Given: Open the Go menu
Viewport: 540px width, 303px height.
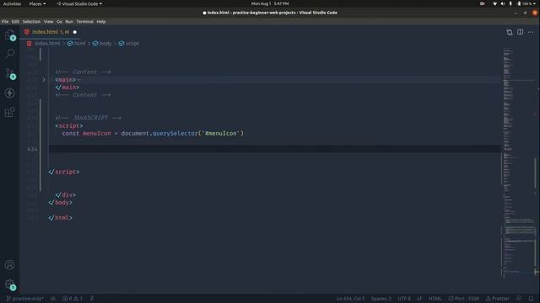Looking at the screenshot, I should (59, 22).
